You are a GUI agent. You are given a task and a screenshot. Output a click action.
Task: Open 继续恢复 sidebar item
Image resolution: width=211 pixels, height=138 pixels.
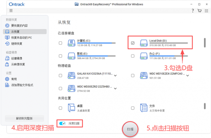tap(25, 44)
